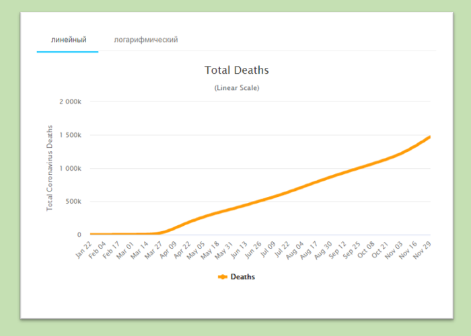Click the 500k y-axis label
The width and height of the screenshot is (471, 336).
coord(73,202)
